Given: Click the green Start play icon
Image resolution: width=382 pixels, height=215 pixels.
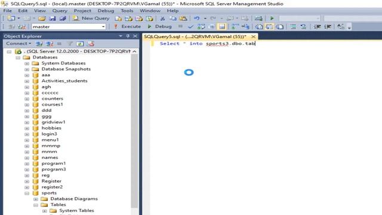Looking at the screenshot, I should 272,19.
